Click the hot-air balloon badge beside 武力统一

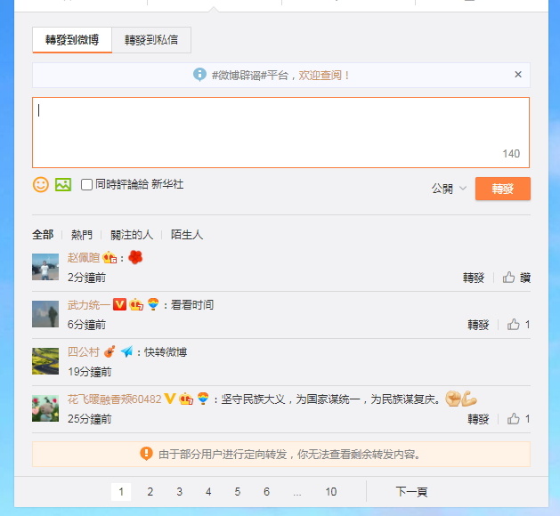click(x=153, y=304)
